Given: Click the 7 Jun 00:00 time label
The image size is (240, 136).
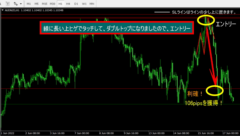Looking at the screenshot, I should 82,133.
